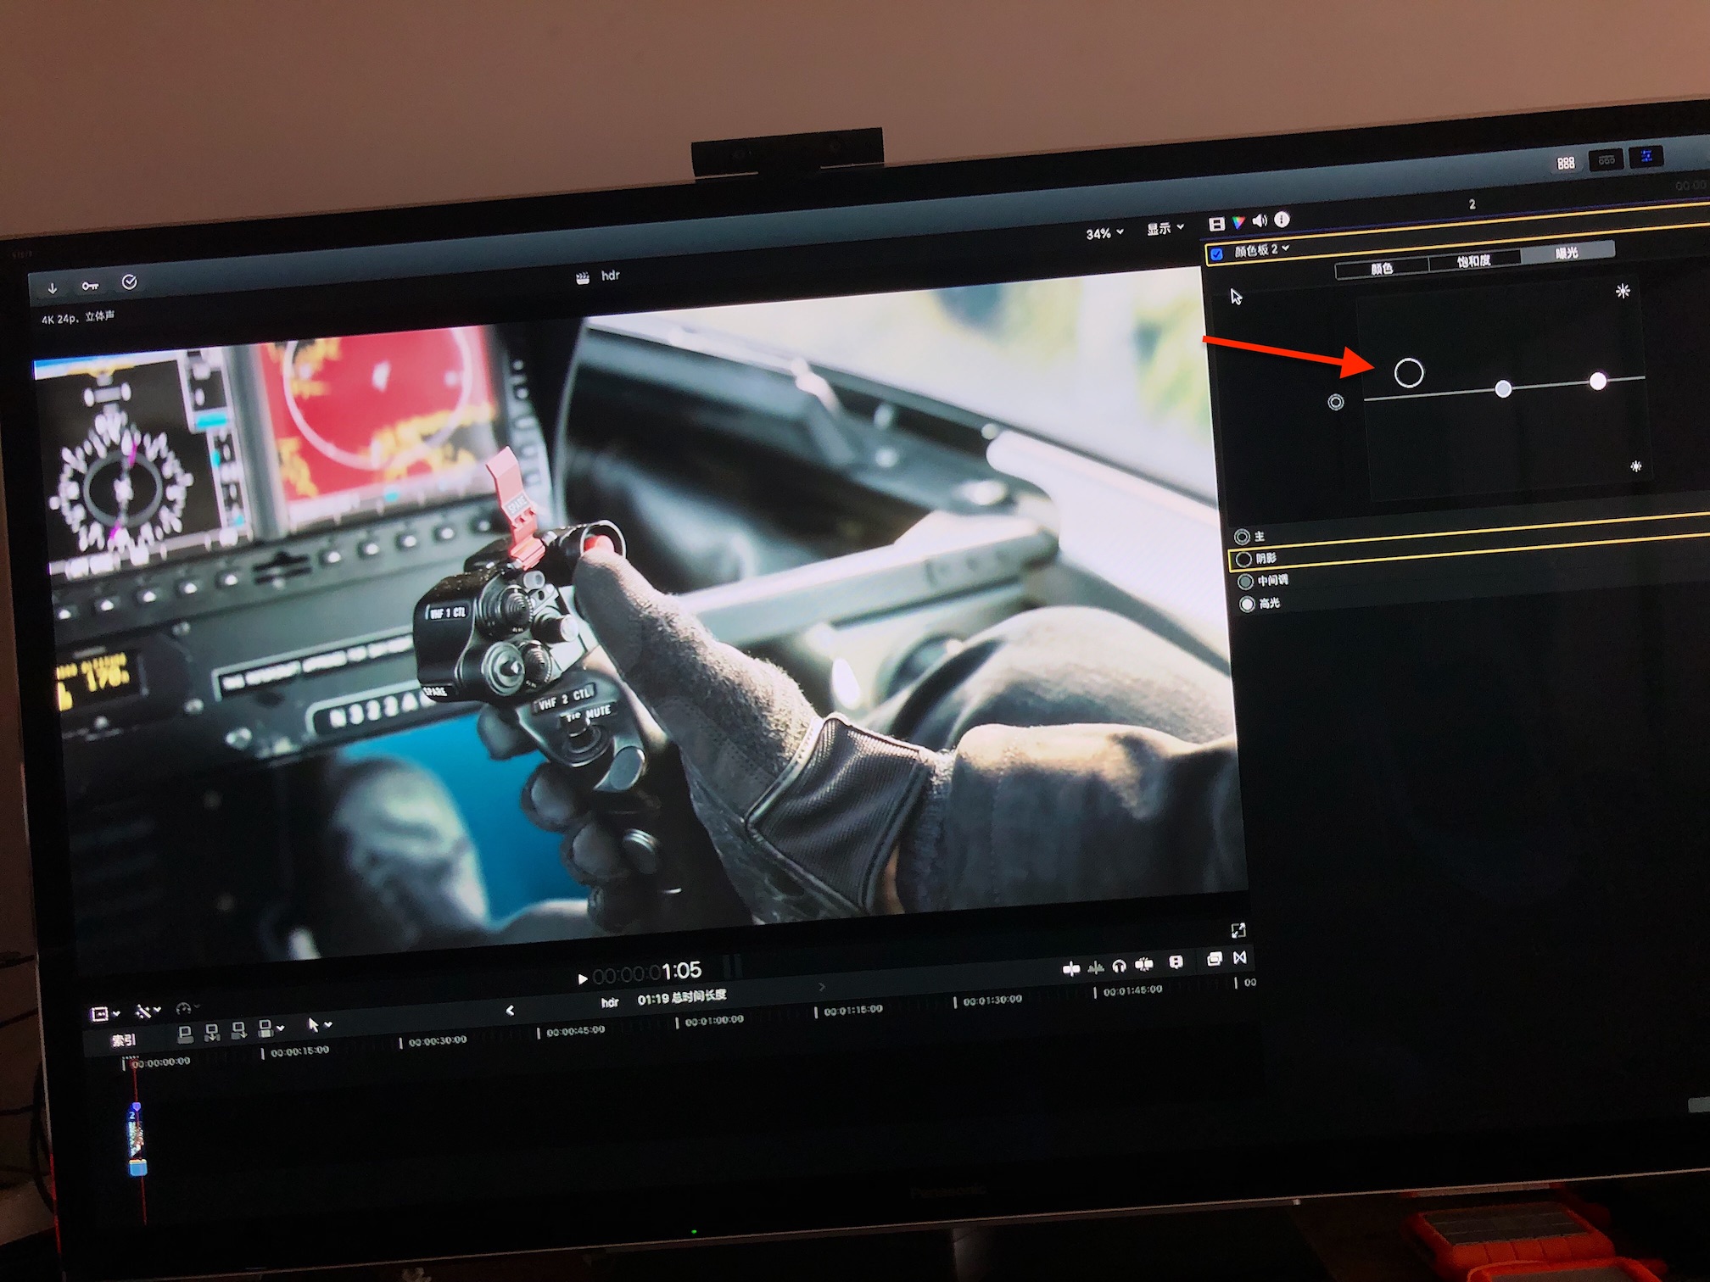Open the 显示 view options dropdown
The height and width of the screenshot is (1282, 1710).
coord(1165,229)
